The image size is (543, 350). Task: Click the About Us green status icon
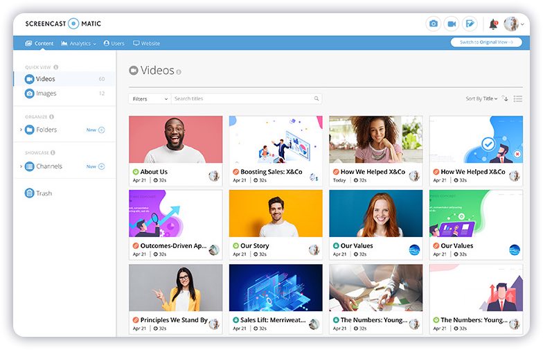pos(136,172)
